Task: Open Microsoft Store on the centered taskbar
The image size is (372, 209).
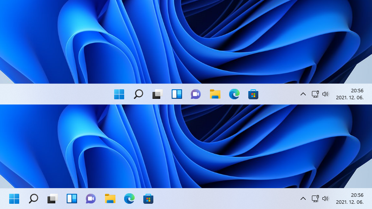Action: (x=253, y=94)
